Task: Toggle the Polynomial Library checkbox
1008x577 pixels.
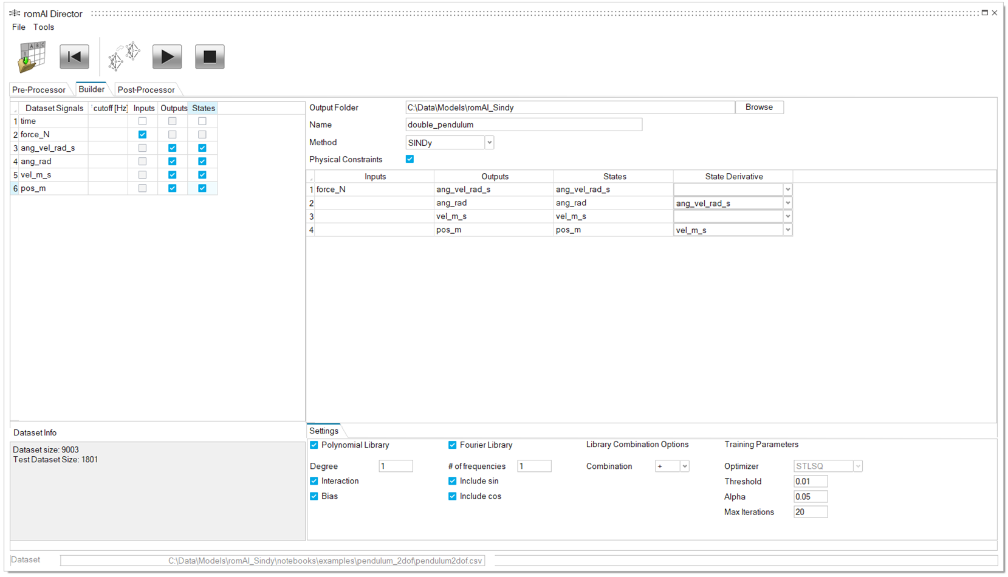Action: pos(314,445)
